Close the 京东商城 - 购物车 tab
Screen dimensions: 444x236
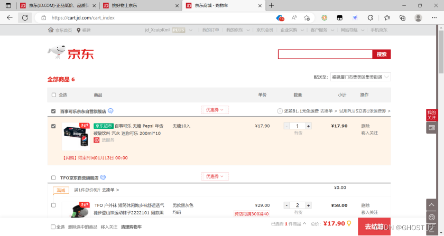pyautogui.click(x=260, y=6)
